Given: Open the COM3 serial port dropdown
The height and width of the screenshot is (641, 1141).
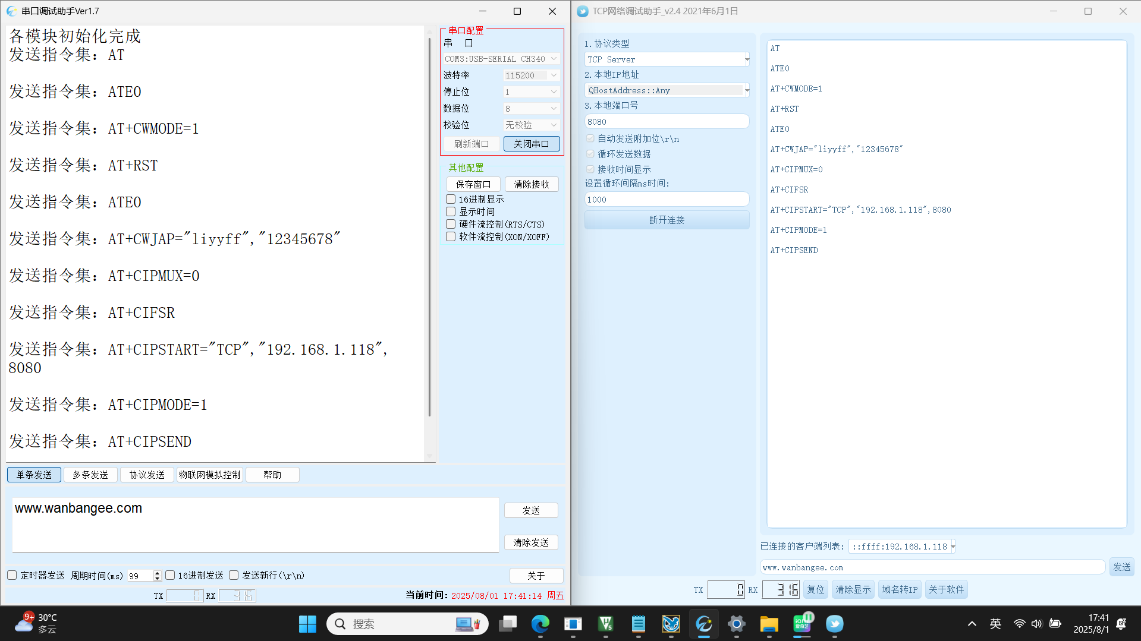Looking at the screenshot, I should click(x=501, y=59).
